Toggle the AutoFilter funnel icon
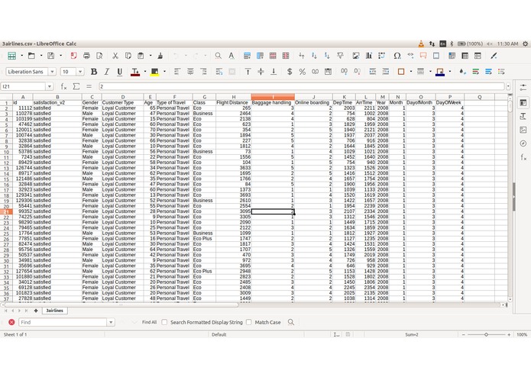 click(340, 56)
